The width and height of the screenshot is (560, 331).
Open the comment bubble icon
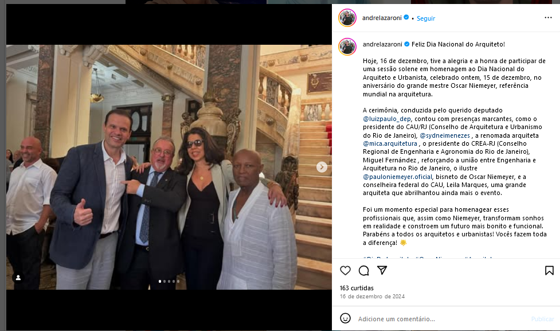[x=363, y=271]
